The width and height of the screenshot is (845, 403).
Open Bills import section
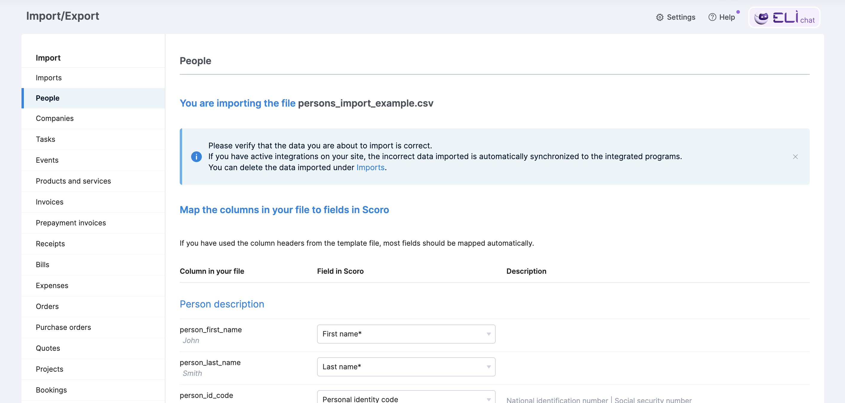(93, 264)
